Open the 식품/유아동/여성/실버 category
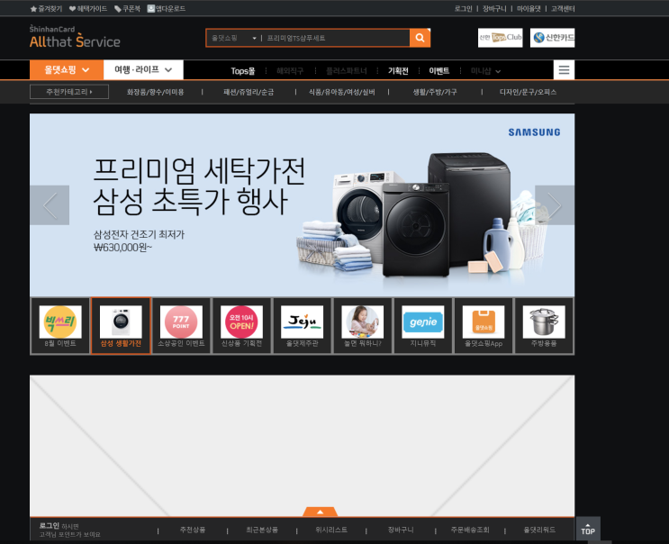This screenshot has width=669, height=544. pos(342,92)
